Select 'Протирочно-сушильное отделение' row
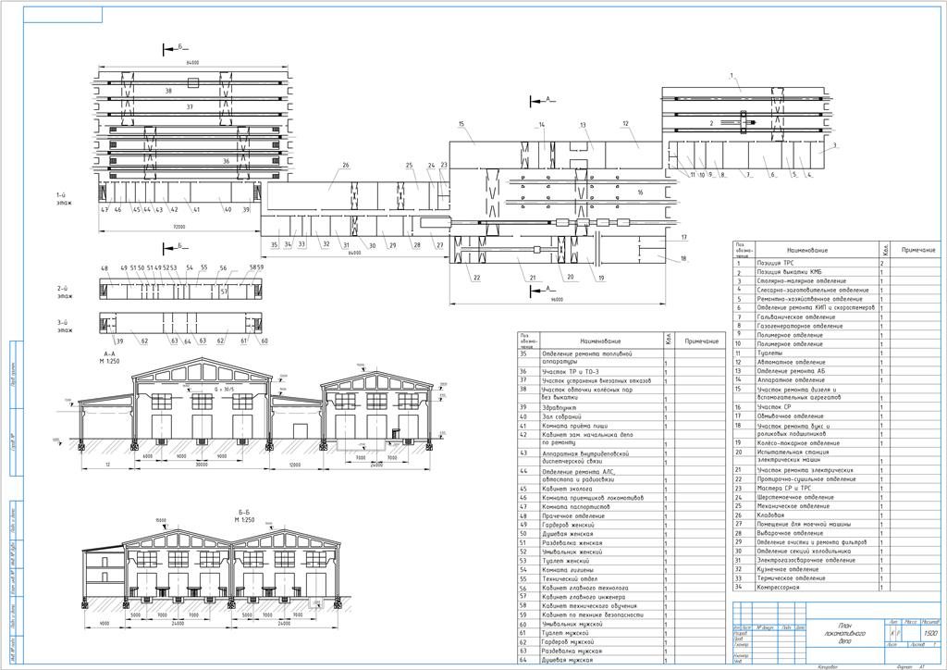 [836, 479]
